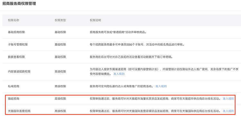Click the 权限名称 column header
Screen dimensions: 241x116
tap(13, 20)
